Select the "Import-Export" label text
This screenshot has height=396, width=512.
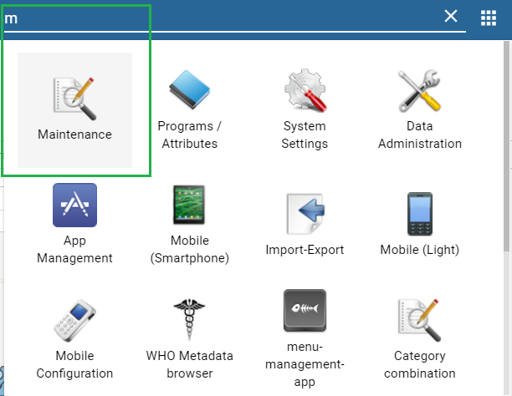pyautogui.click(x=305, y=249)
